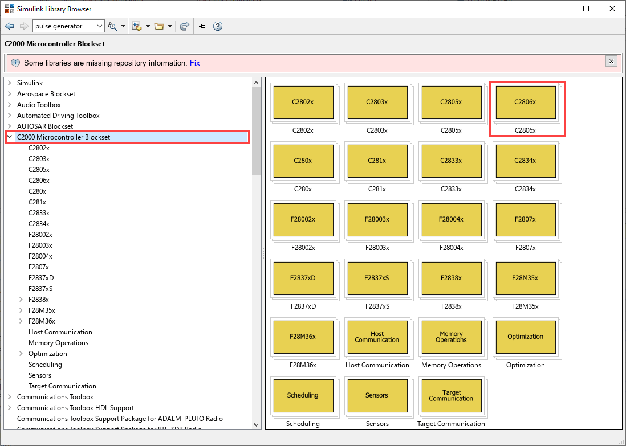Click the library tree vertical scrollbar
The width and height of the screenshot is (626, 446).
pos(256,131)
